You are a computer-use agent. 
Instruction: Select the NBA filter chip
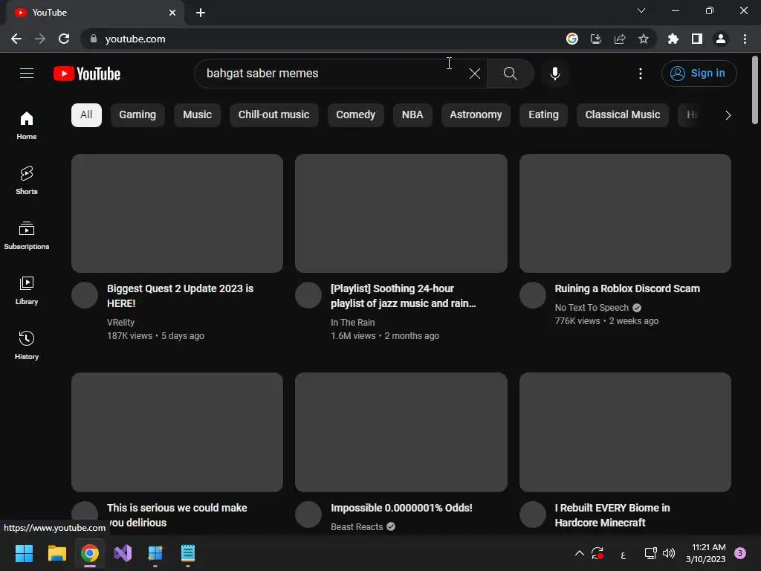tap(412, 115)
